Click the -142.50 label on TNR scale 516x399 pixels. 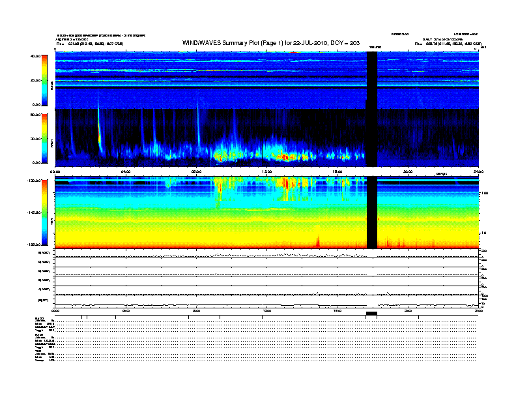click(x=34, y=213)
